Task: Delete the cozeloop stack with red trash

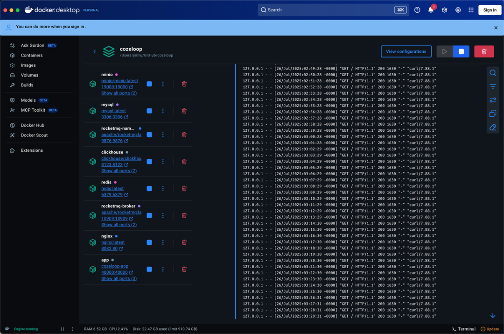Action: pyautogui.click(x=484, y=51)
